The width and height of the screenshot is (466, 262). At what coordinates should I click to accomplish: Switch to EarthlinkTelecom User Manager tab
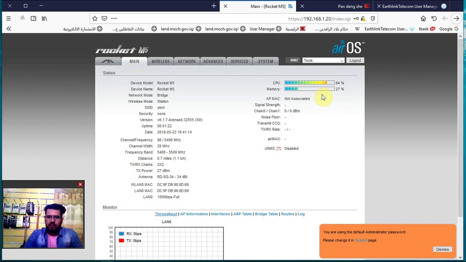[412, 6]
